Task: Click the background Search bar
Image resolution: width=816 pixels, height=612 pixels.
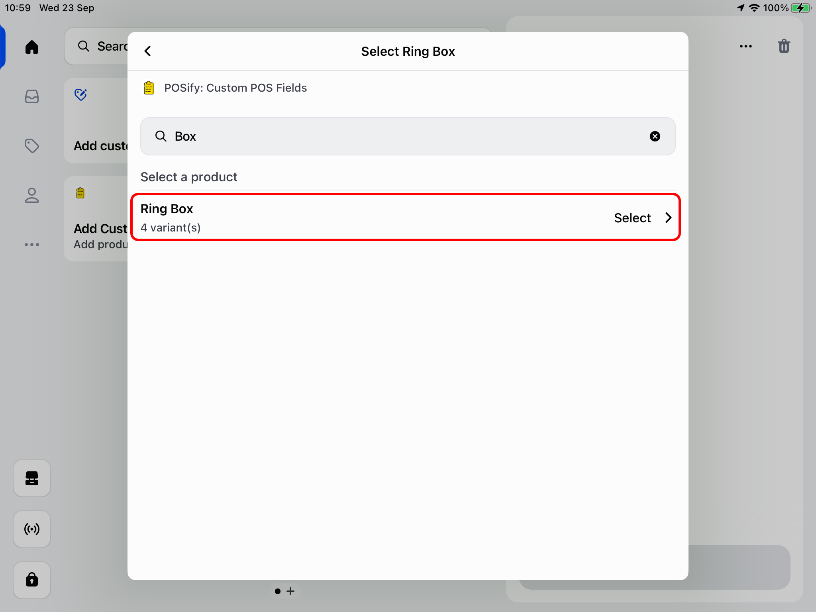Action: tap(96, 46)
